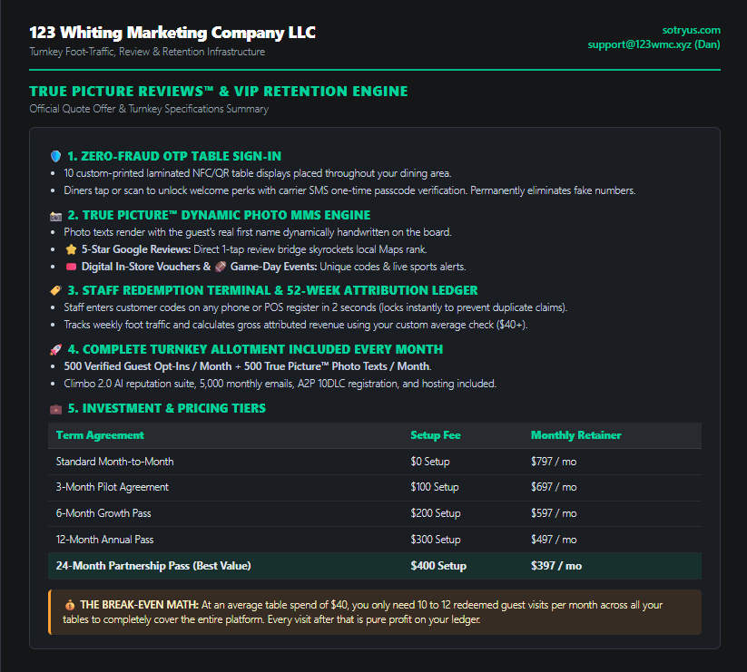Image resolution: width=747 pixels, height=672 pixels.
Task: Click the '$497 / mo' retainer cell
Action: click(x=554, y=540)
